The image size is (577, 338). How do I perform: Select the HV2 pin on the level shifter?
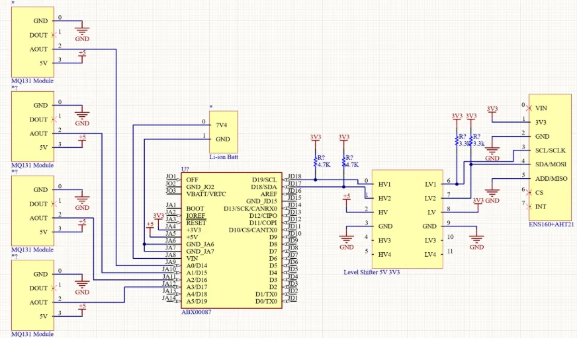pyautogui.click(x=384, y=199)
